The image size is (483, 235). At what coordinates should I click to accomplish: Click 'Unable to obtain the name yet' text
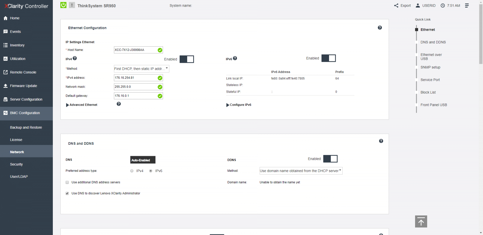(x=280, y=182)
